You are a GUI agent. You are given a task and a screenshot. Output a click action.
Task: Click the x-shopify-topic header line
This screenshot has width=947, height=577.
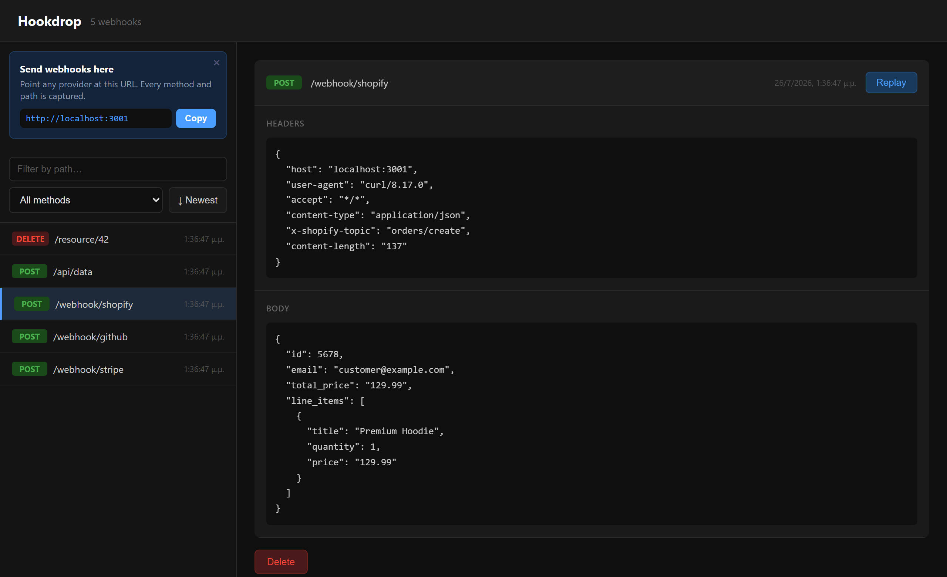point(378,231)
